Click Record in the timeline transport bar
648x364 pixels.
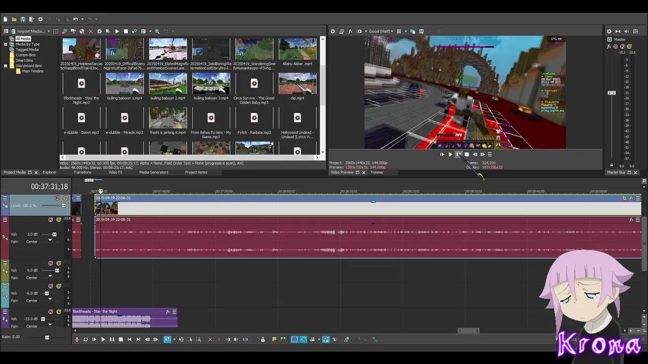[x=76, y=339]
